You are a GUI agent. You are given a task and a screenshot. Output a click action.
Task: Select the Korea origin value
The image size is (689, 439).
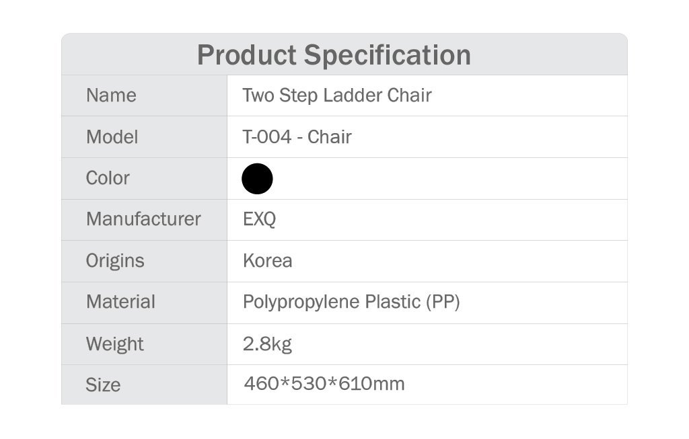[268, 261]
